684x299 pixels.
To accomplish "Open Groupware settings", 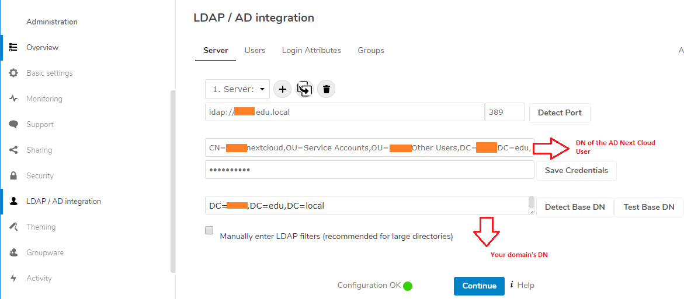I will pyautogui.click(x=45, y=253).
